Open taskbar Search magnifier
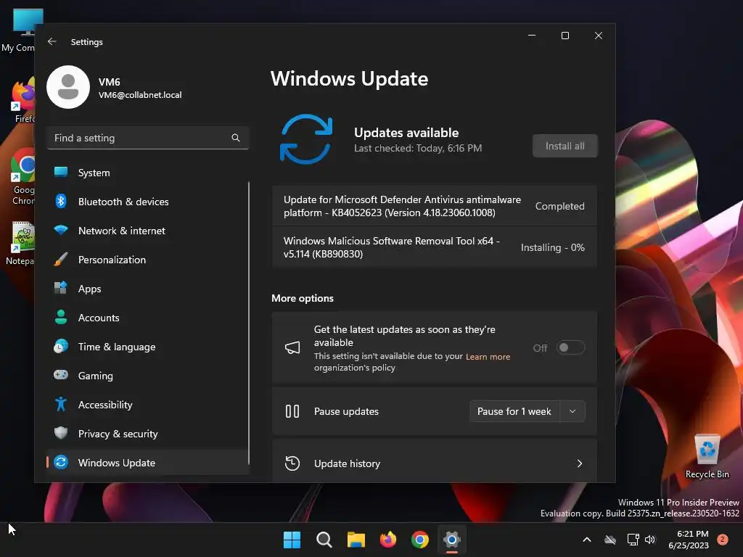The image size is (743, 557). click(x=324, y=540)
